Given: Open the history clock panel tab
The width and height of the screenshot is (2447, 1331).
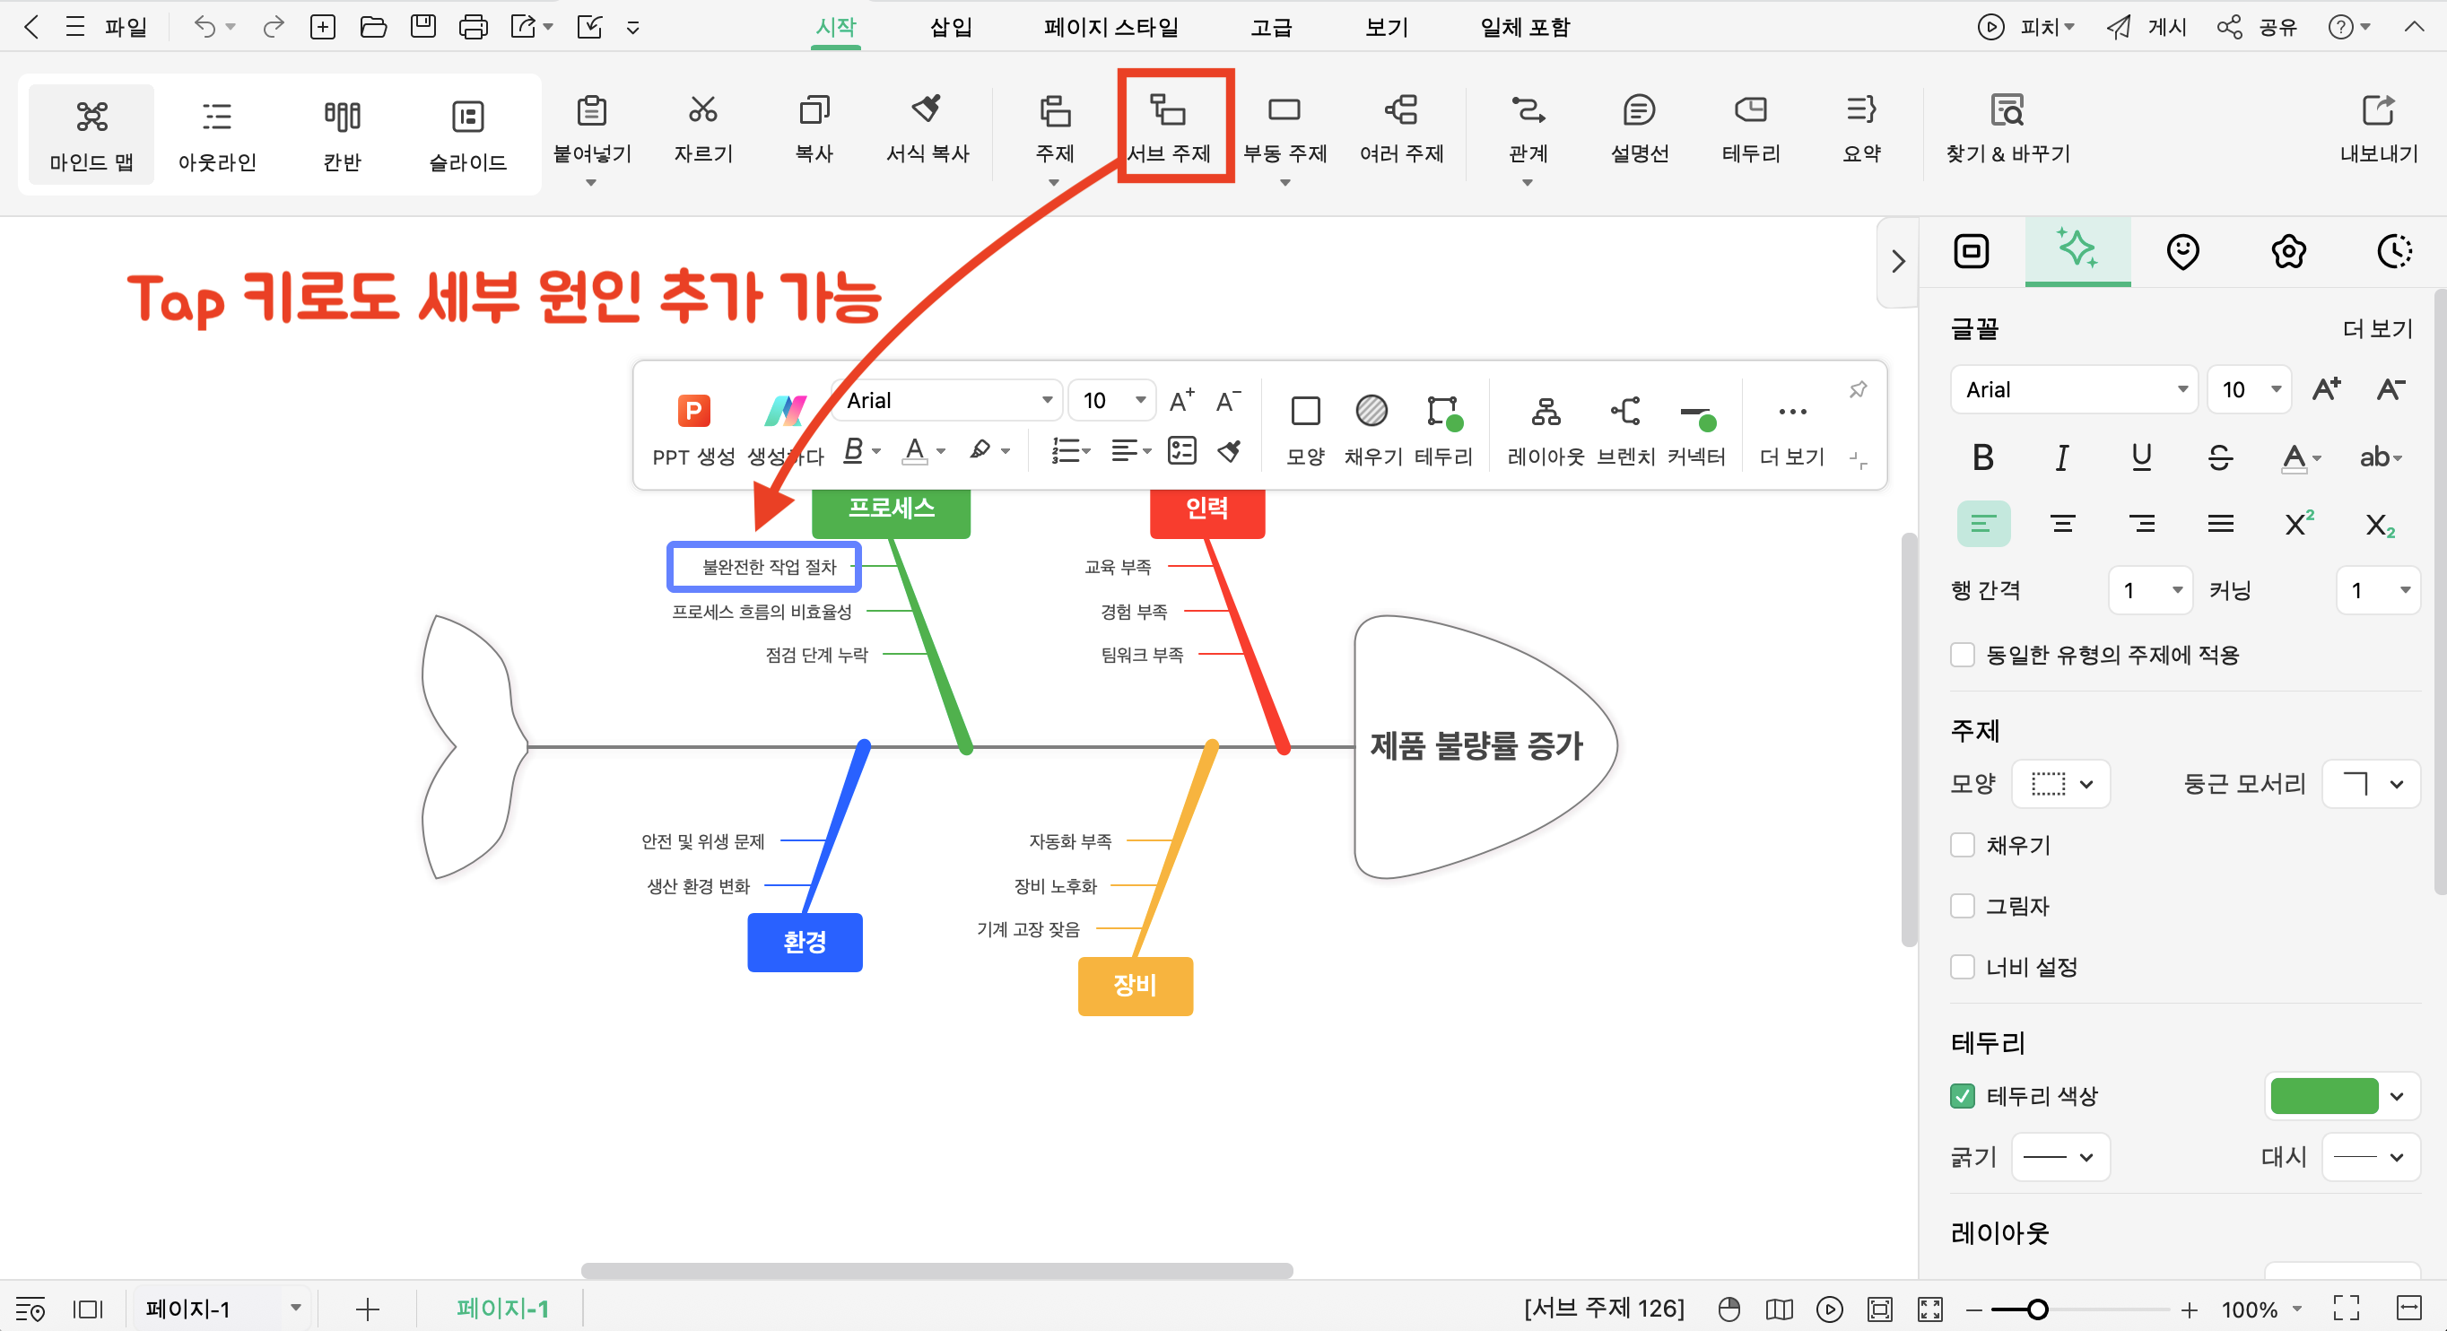Looking at the screenshot, I should point(2394,252).
